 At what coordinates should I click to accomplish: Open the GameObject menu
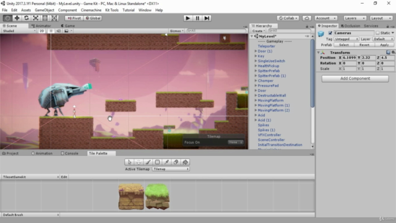click(x=45, y=10)
